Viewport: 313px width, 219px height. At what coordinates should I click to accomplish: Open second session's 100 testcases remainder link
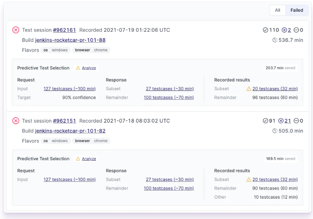coord(168,188)
